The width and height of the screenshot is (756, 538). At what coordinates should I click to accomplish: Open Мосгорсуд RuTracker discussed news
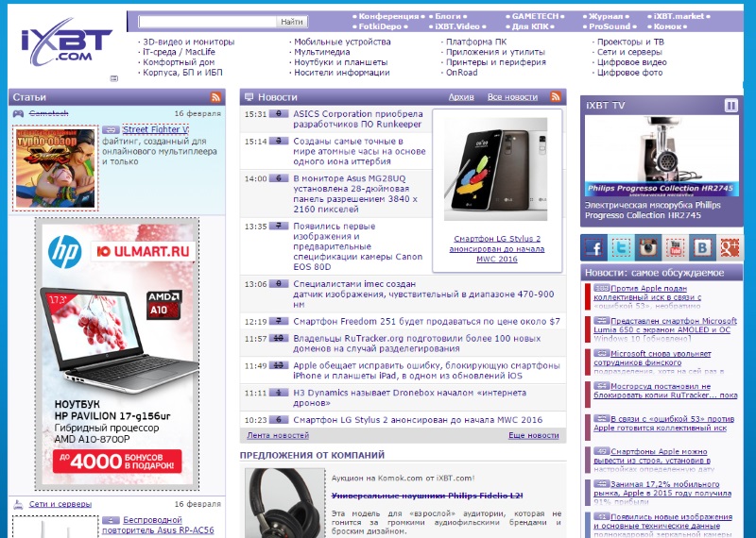[x=666, y=391]
